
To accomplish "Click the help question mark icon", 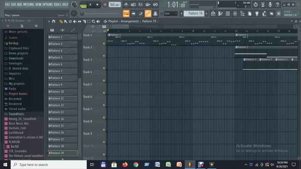I will pos(277,4).
